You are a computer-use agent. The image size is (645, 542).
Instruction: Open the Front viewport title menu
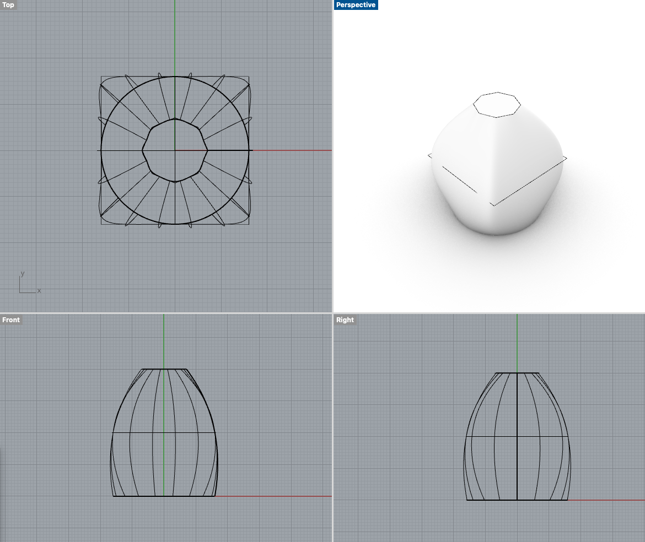[11, 319]
